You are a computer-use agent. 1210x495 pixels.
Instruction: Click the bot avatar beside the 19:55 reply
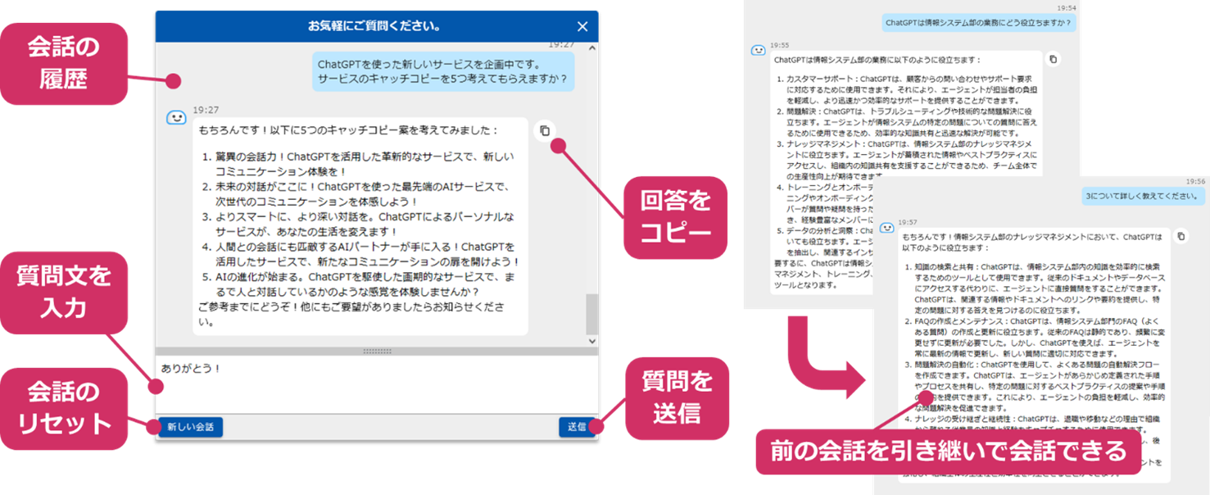[758, 50]
